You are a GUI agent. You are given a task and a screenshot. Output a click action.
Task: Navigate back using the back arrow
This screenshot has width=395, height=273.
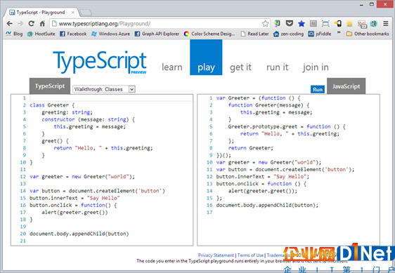10,24
